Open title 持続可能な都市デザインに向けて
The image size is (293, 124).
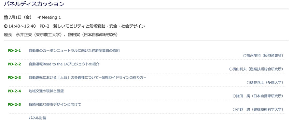(55, 104)
